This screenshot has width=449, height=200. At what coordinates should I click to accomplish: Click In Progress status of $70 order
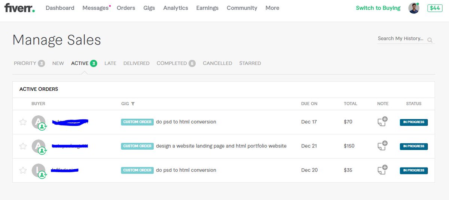pyautogui.click(x=414, y=122)
